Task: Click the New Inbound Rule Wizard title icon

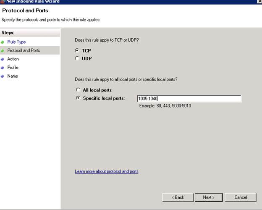Action: point(3,2)
